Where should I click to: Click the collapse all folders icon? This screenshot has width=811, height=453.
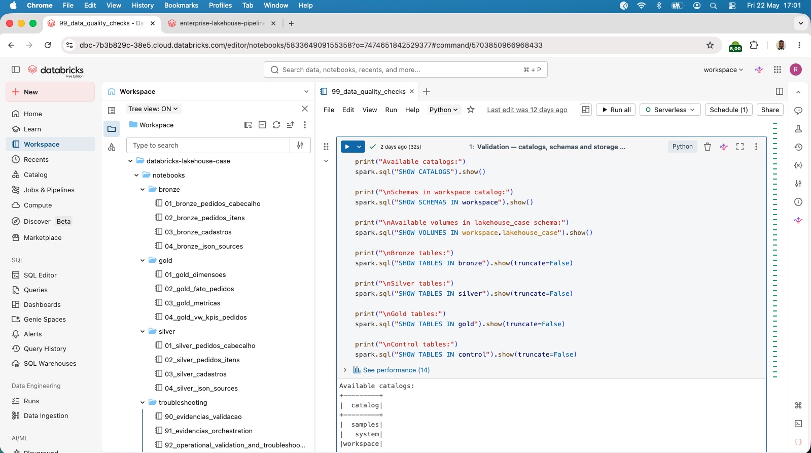[262, 125]
